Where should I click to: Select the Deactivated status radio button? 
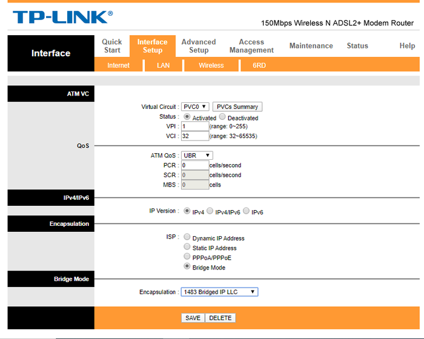(x=222, y=117)
